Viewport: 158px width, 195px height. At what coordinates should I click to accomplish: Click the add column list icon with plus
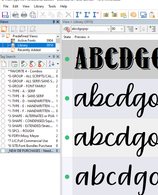[x=152, y=29]
